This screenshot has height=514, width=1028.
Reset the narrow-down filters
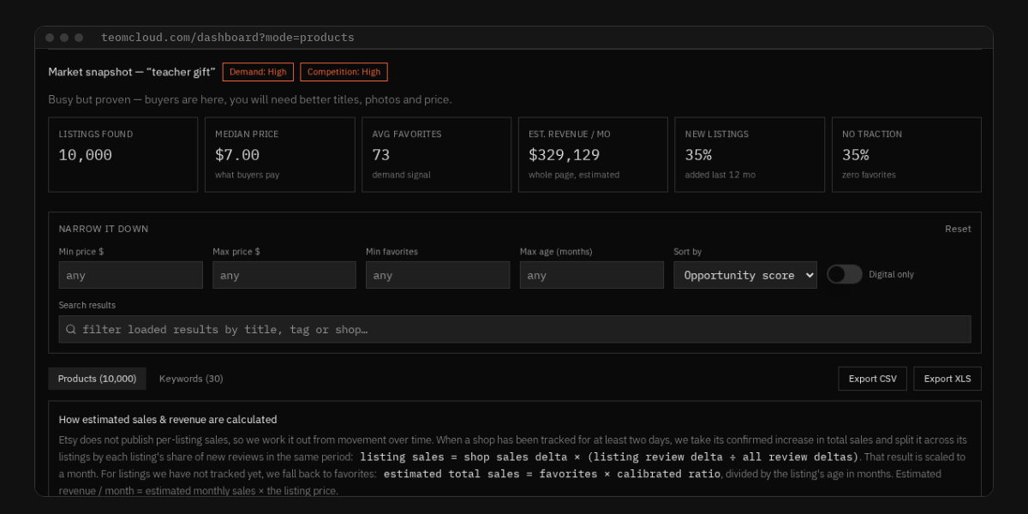point(958,229)
